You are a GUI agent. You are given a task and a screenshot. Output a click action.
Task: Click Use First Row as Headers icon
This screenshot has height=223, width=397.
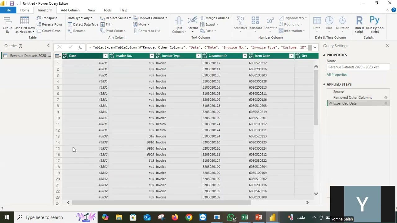[x=25, y=25]
